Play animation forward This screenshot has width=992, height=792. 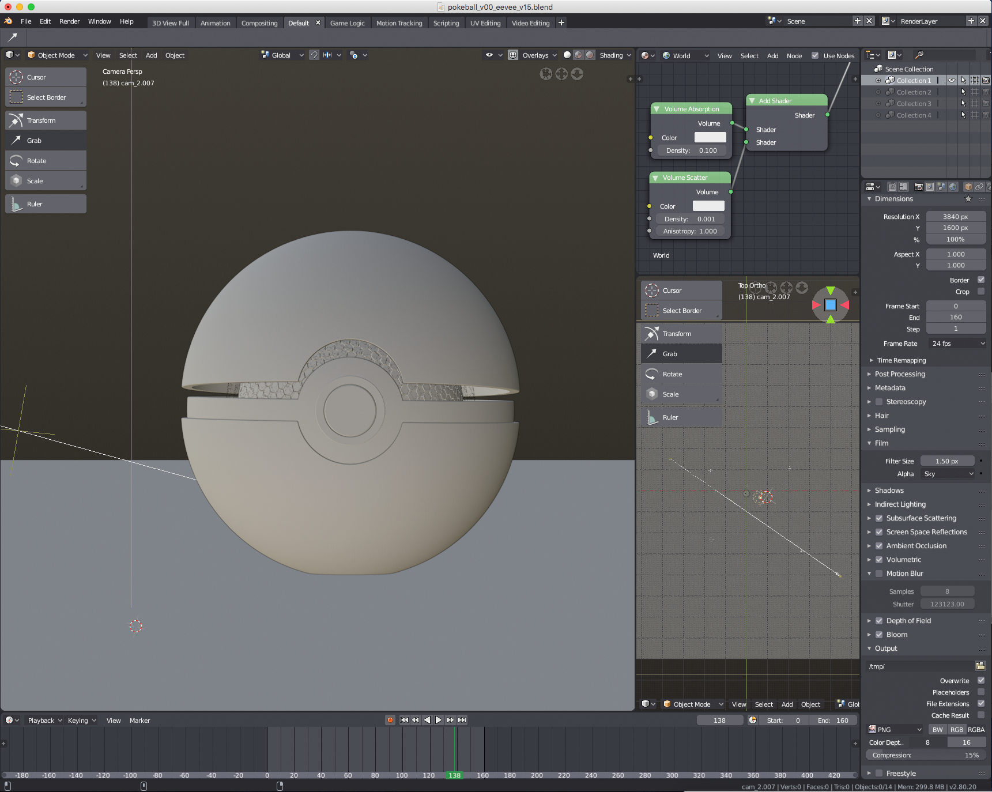(439, 720)
